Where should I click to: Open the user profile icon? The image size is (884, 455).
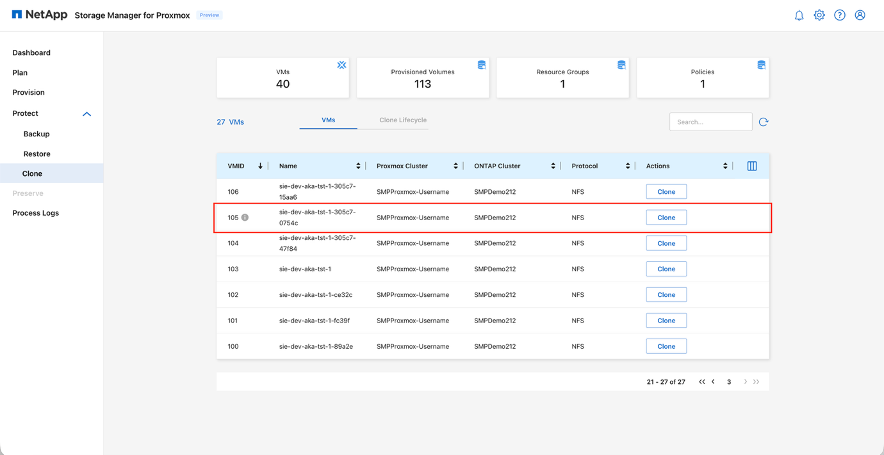[860, 15]
